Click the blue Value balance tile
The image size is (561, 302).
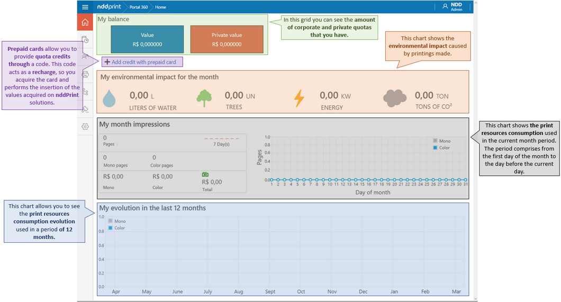point(147,40)
